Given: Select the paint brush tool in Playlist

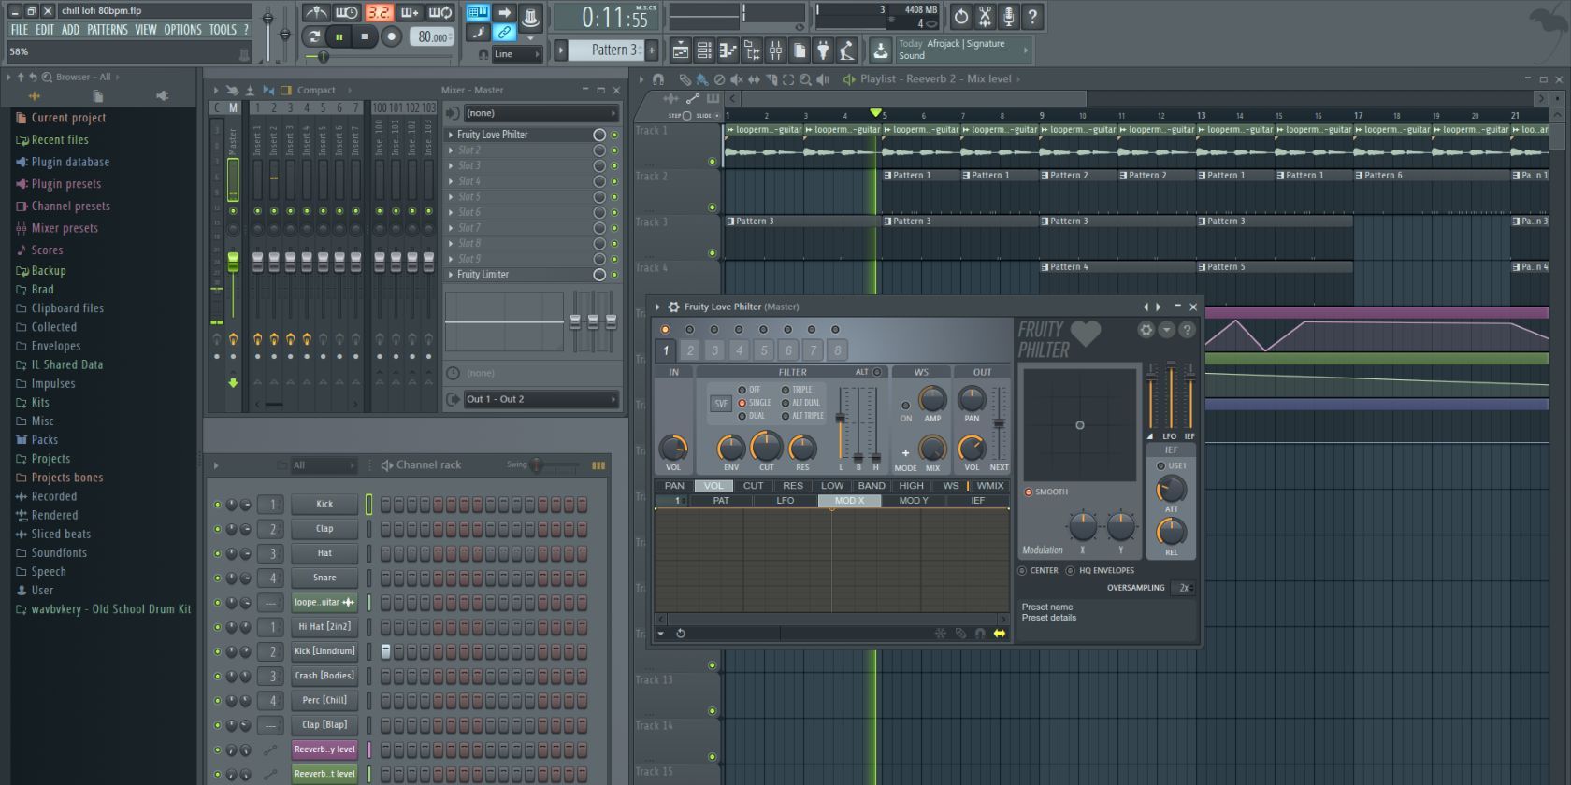Looking at the screenshot, I should point(701,79).
